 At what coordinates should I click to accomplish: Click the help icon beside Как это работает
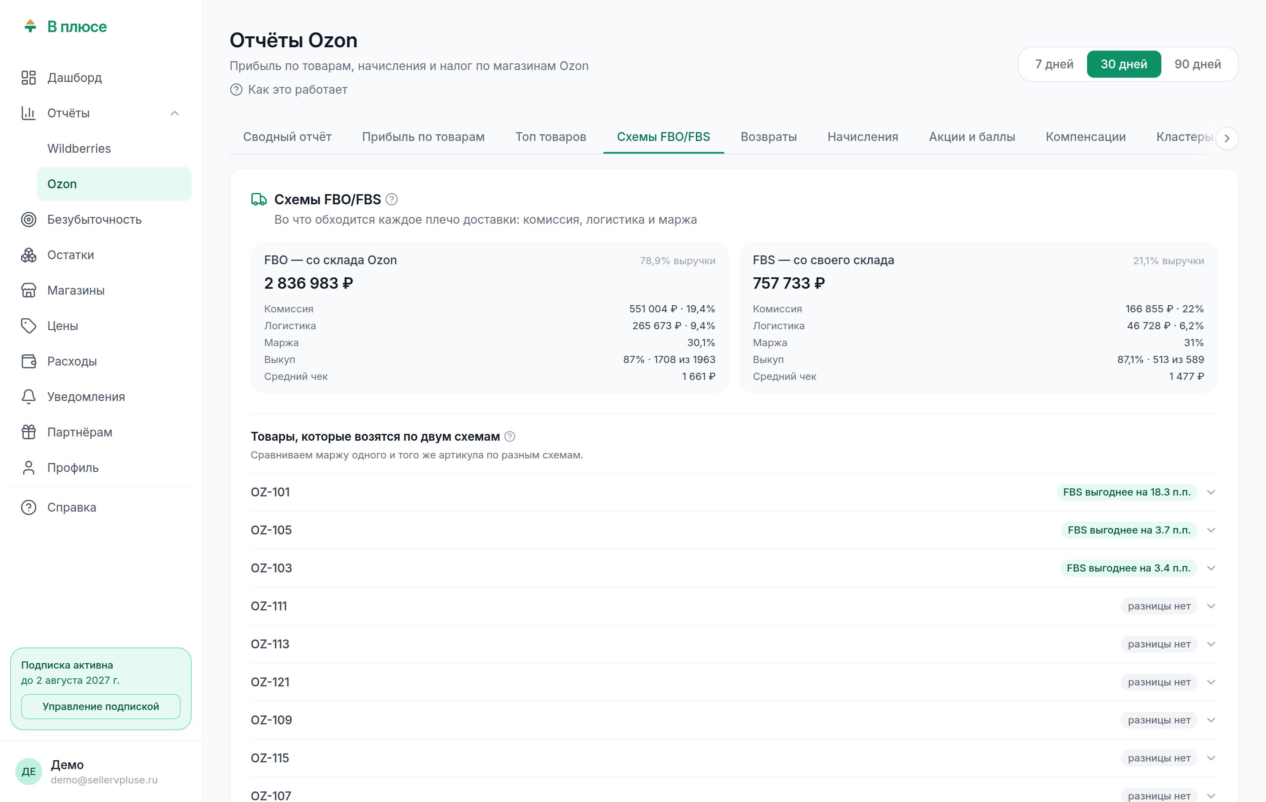236,90
